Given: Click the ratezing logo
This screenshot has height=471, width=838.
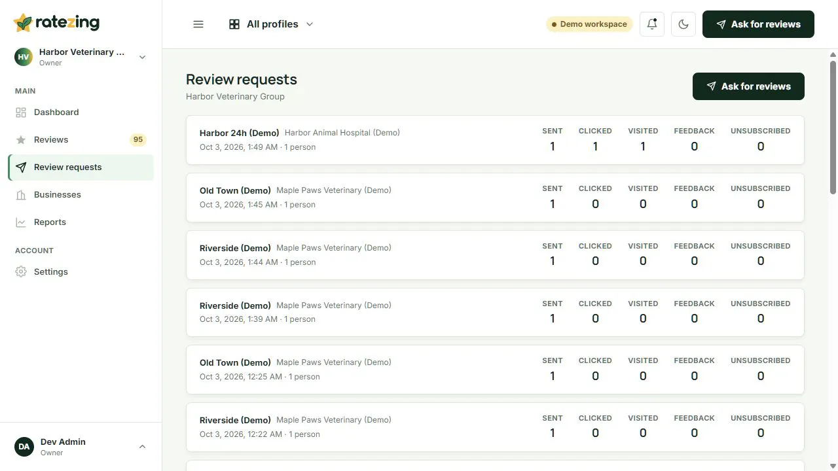Looking at the screenshot, I should pyautogui.click(x=56, y=22).
